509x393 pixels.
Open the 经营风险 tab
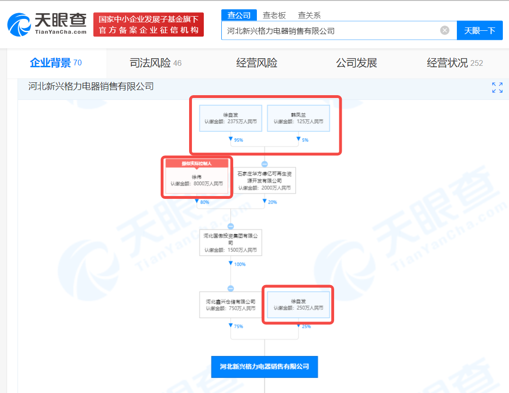[x=256, y=63]
